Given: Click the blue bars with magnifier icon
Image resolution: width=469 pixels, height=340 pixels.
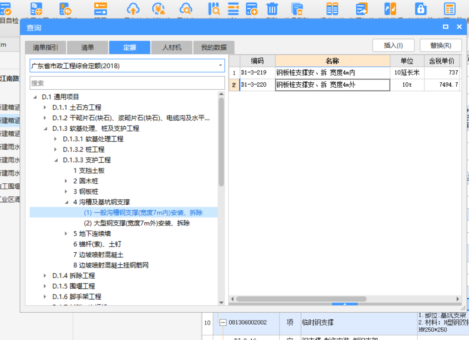Looking at the screenshot, I should coord(214,9).
